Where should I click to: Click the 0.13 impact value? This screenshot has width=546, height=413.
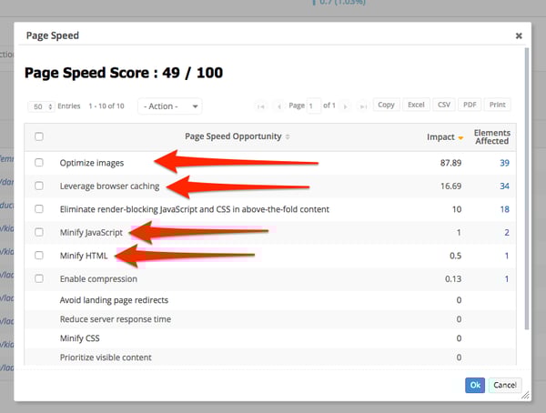click(x=453, y=279)
